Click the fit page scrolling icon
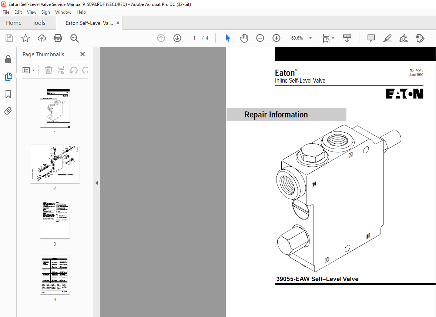436x317 pixels. tap(326, 38)
